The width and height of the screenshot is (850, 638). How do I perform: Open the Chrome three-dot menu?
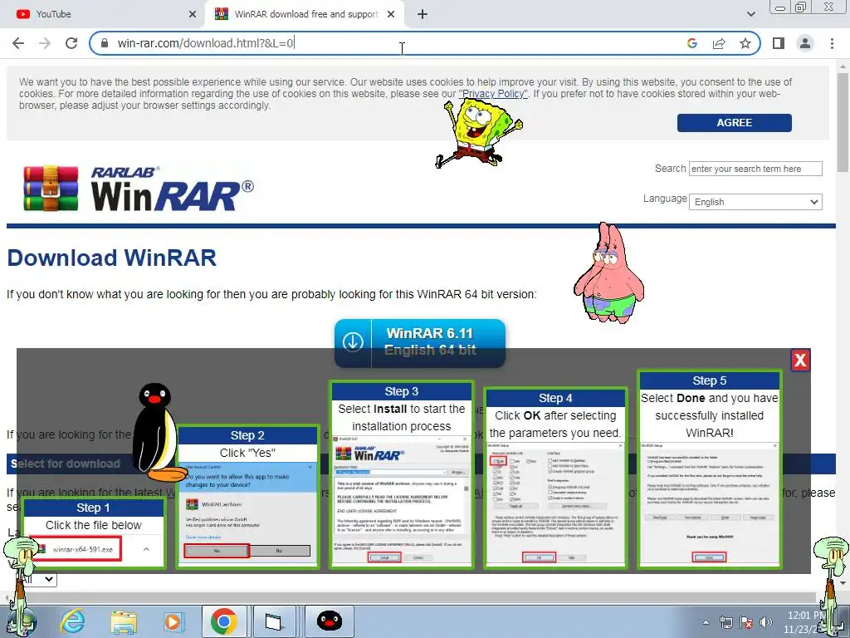[x=832, y=43]
